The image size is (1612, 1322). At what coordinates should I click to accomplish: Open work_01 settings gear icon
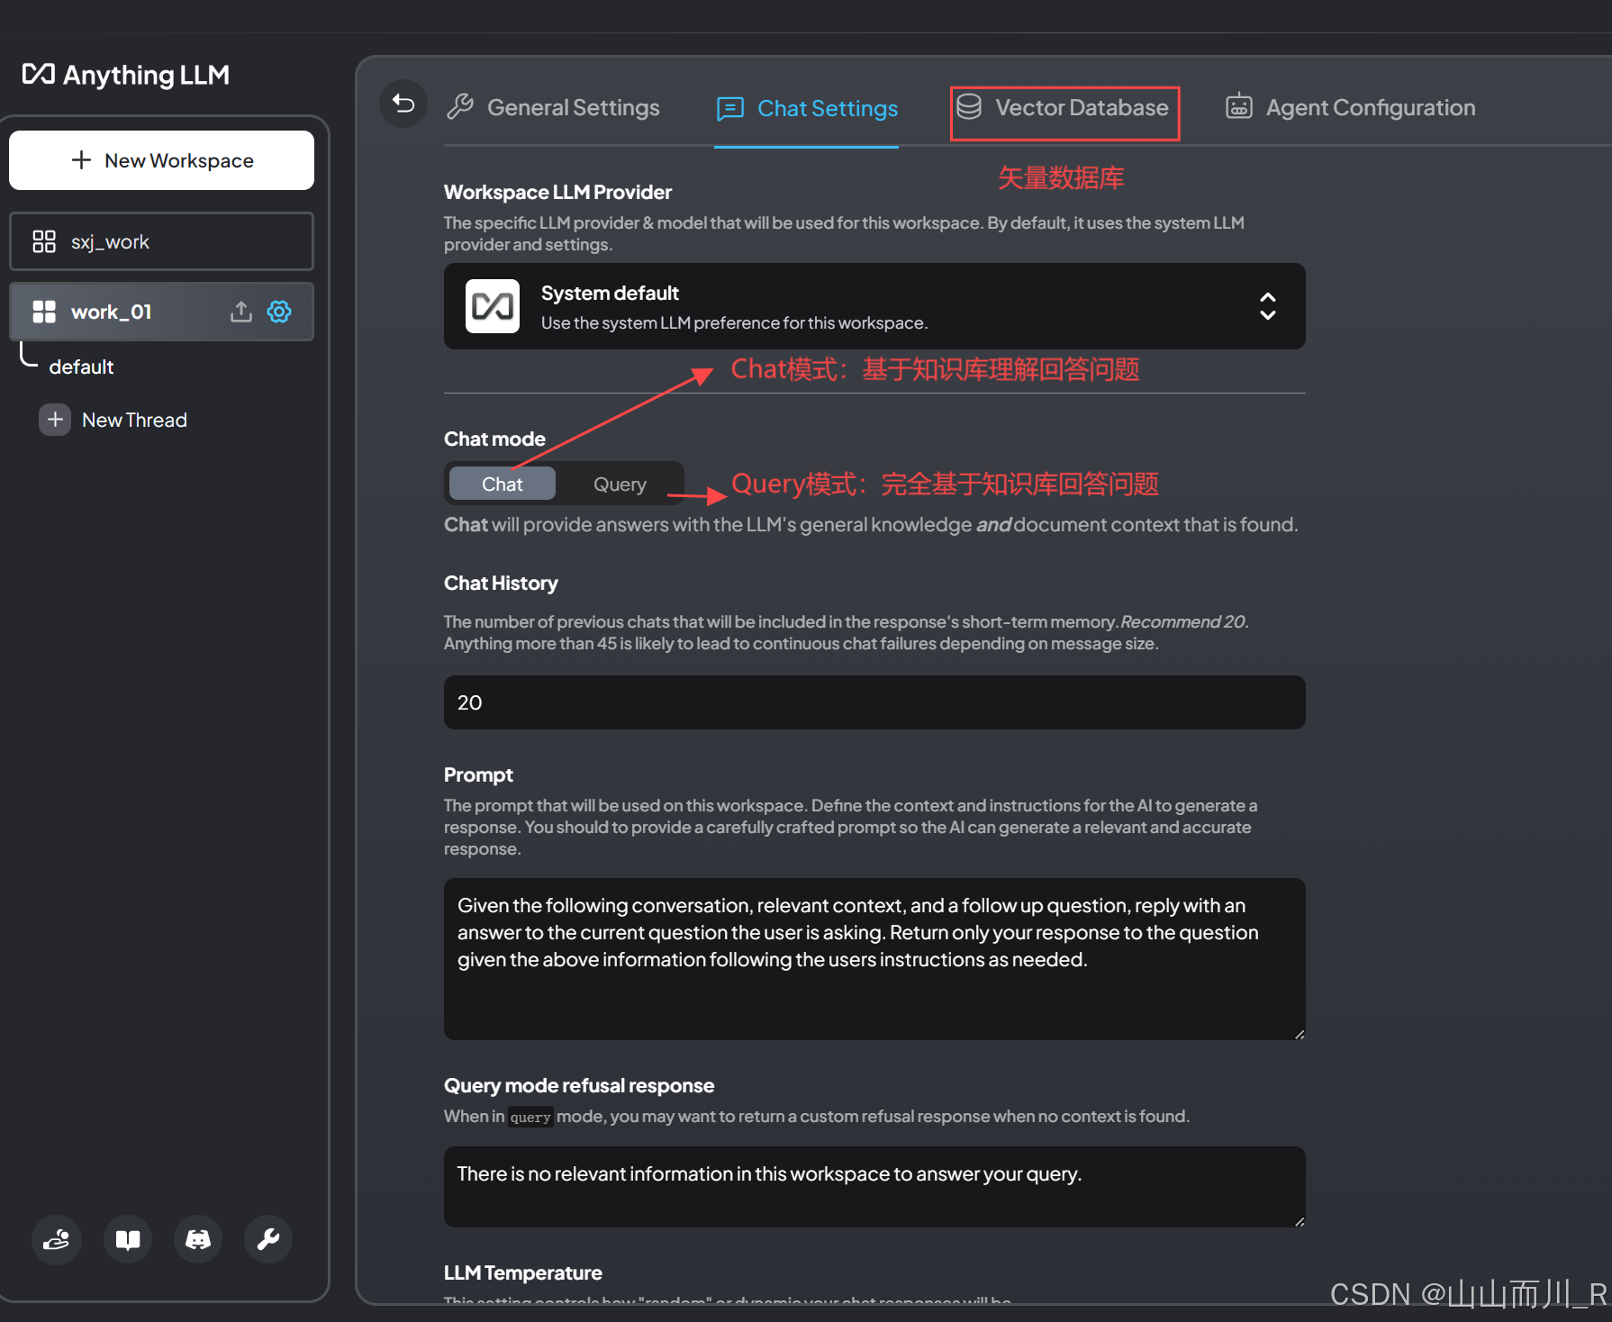279,312
